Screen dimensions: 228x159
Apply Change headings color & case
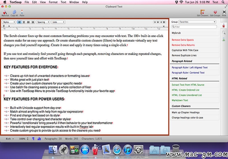194,118
